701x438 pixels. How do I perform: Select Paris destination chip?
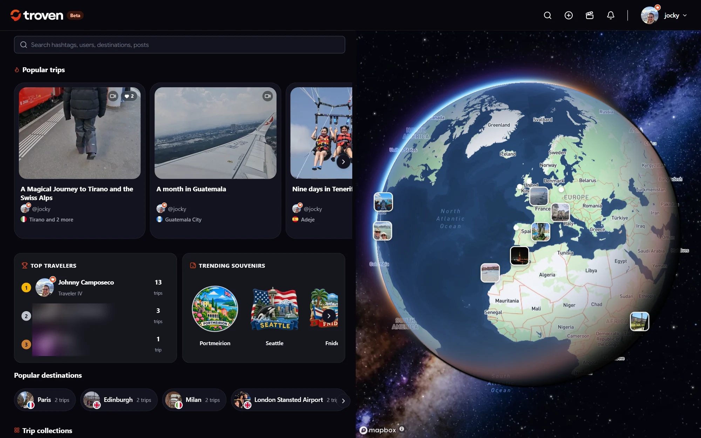click(45, 400)
